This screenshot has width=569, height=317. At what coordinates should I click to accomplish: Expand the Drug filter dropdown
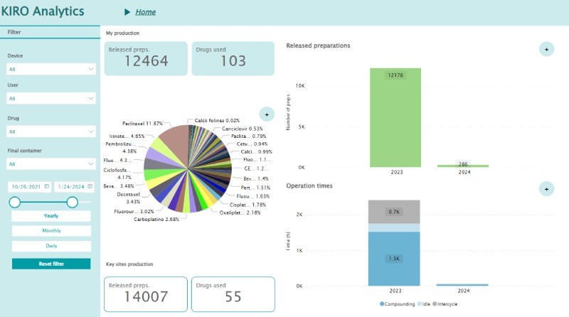(x=51, y=131)
